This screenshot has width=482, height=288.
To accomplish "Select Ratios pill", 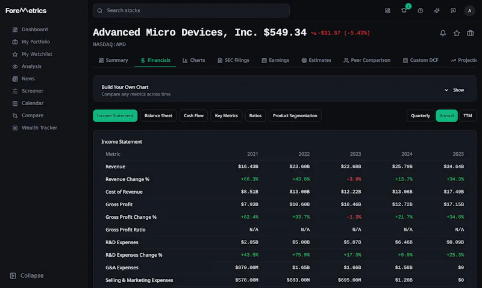I will (x=255, y=115).
